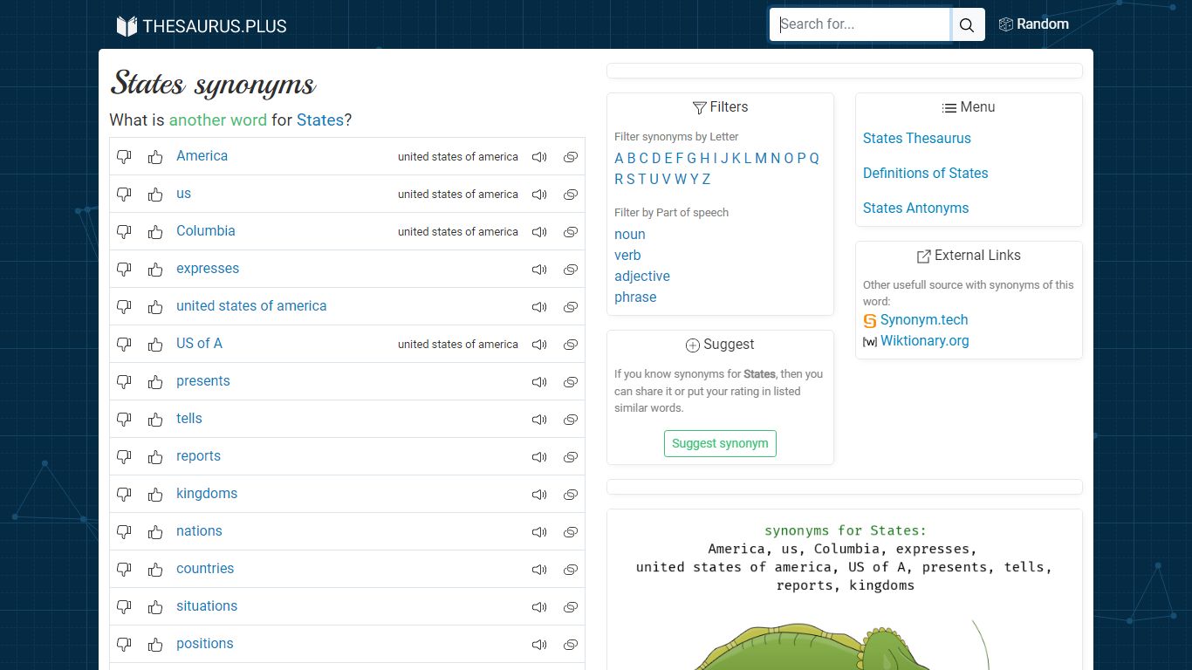Copy link for expresses row
Image resolution: width=1192 pixels, height=670 pixels.
[571, 270]
